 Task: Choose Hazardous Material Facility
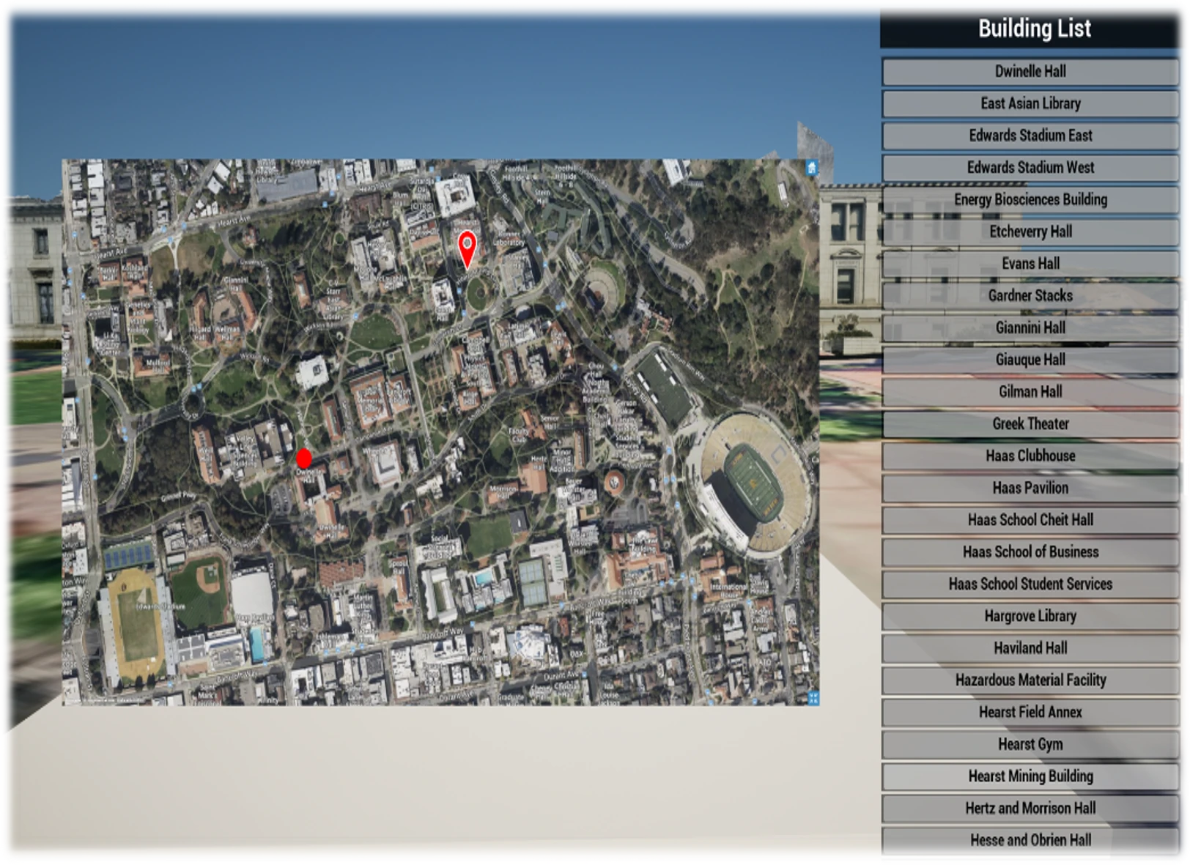tap(1030, 680)
